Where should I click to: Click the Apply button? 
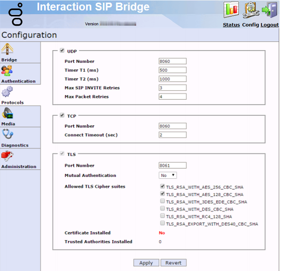146,263
